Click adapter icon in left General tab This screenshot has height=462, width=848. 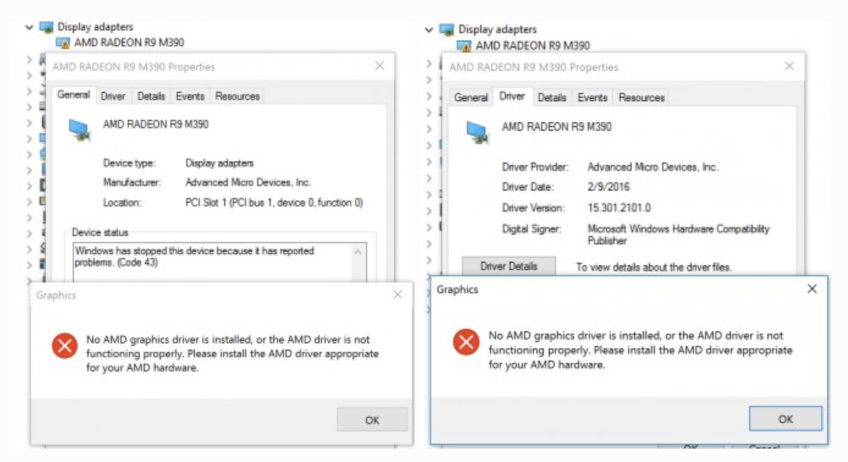click(80, 129)
